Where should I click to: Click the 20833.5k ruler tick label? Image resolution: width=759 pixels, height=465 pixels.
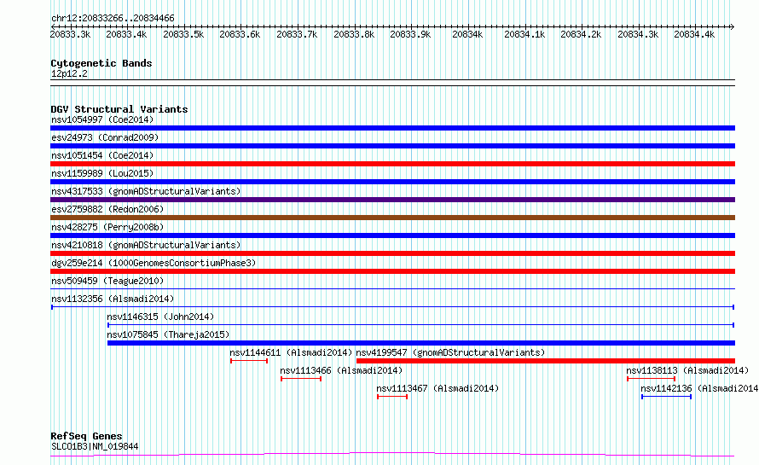(183, 34)
